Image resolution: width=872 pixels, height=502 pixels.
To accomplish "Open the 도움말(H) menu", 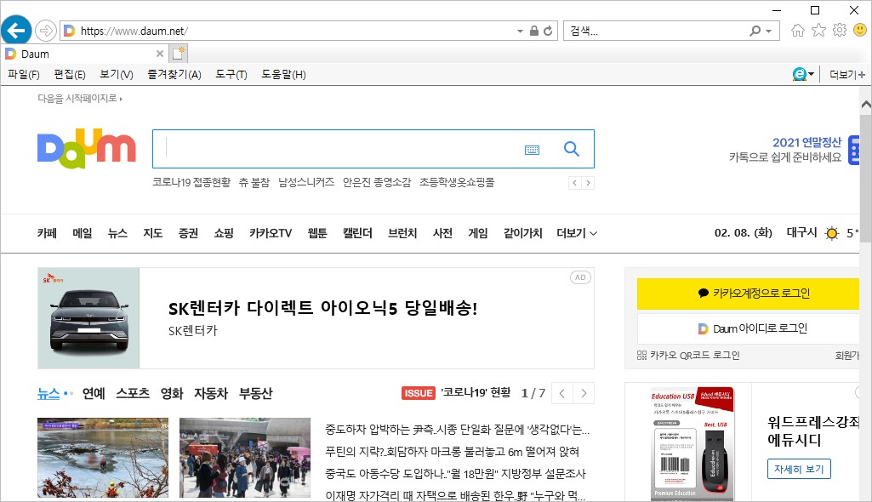I will pos(283,75).
